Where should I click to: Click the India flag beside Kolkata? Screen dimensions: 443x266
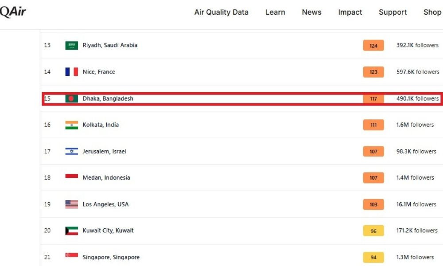tap(71, 125)
